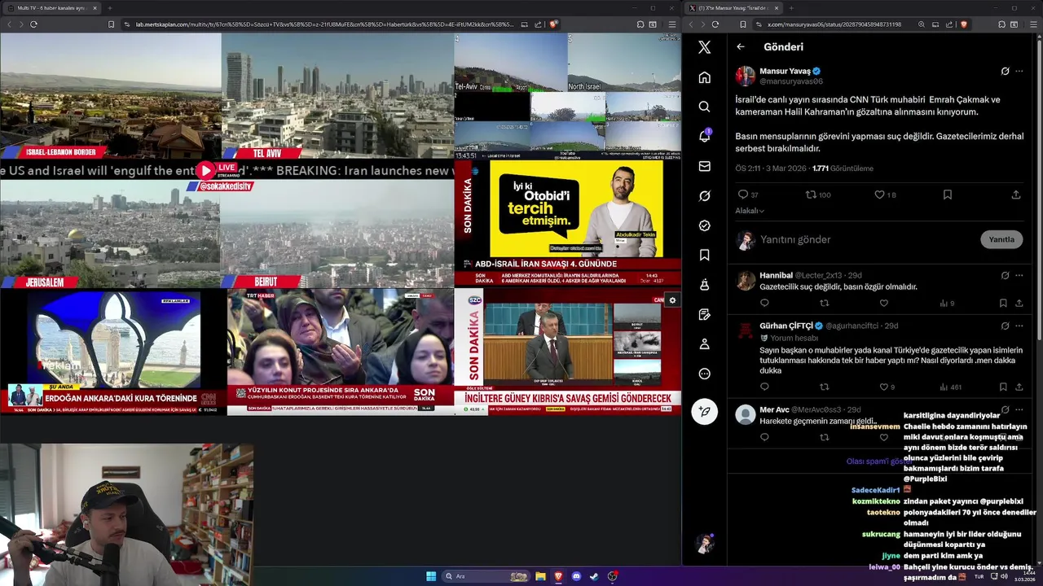This screenshot has width=1043, height=586.
Task: Open File Explorer from the taskbar
Action: point(540,576)
